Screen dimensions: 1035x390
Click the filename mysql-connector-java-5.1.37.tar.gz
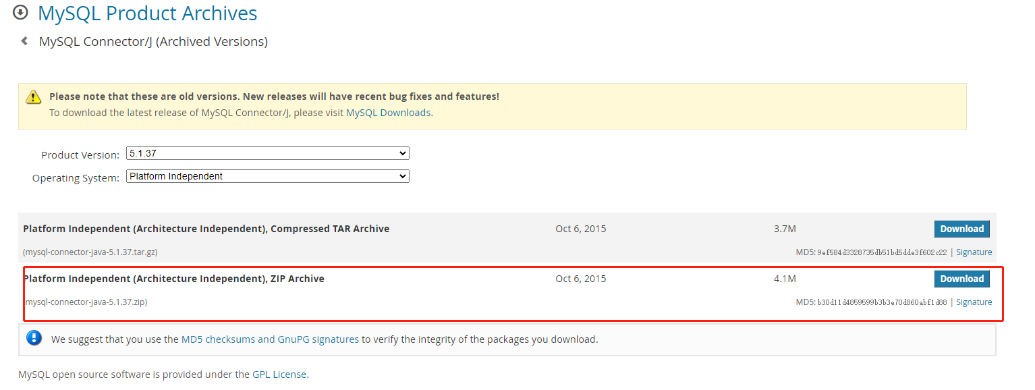tap(90, 252)
